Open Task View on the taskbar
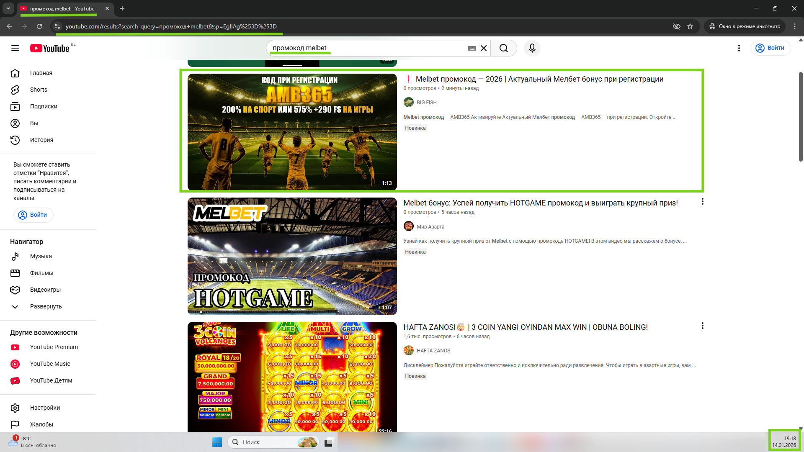The height and width of the screenshot is (452, 804). pos(329,442)
